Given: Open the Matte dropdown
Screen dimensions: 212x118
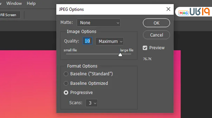Looking at the screenshot, I should click(x=98, y=23).
